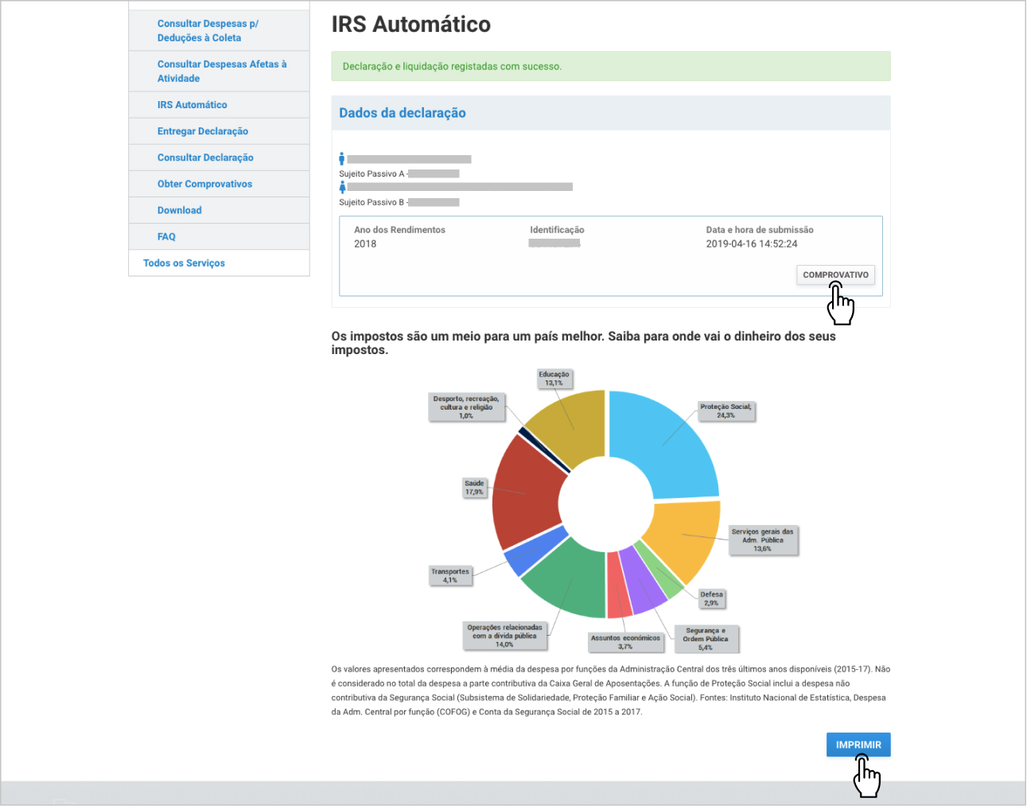Image resolution: width=1027 pixels, height=806 pixels.
Task: Open Consultar Despesas p/ Deduções à Coleta
Action: click(208, 31)
